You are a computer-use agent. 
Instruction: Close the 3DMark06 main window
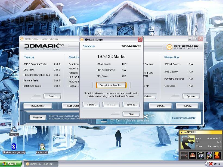200,39
